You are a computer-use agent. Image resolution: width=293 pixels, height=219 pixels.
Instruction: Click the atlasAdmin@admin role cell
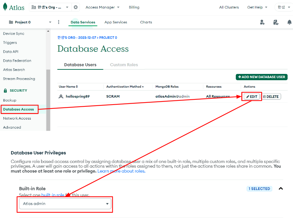tap(172, 96)
